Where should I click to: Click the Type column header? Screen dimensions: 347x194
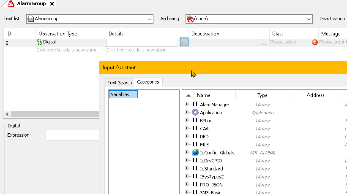point(262,95)
